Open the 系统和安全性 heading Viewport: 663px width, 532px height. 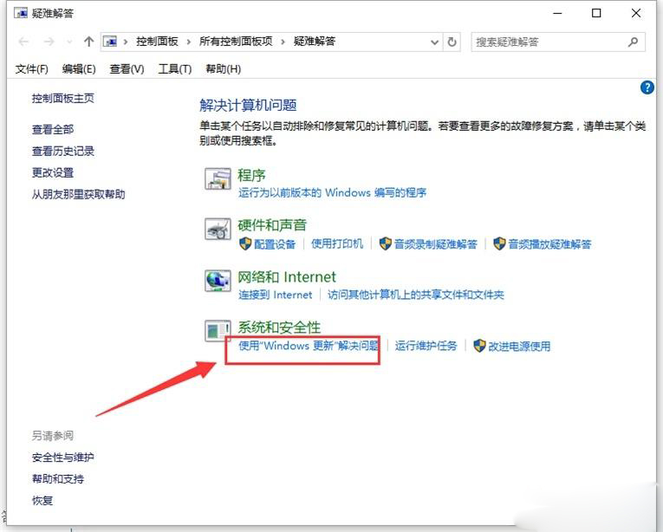(279, 328)
